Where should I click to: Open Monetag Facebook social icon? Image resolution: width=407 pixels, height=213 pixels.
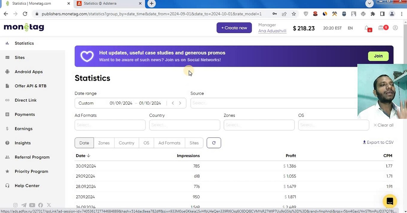tap(40, 205)
